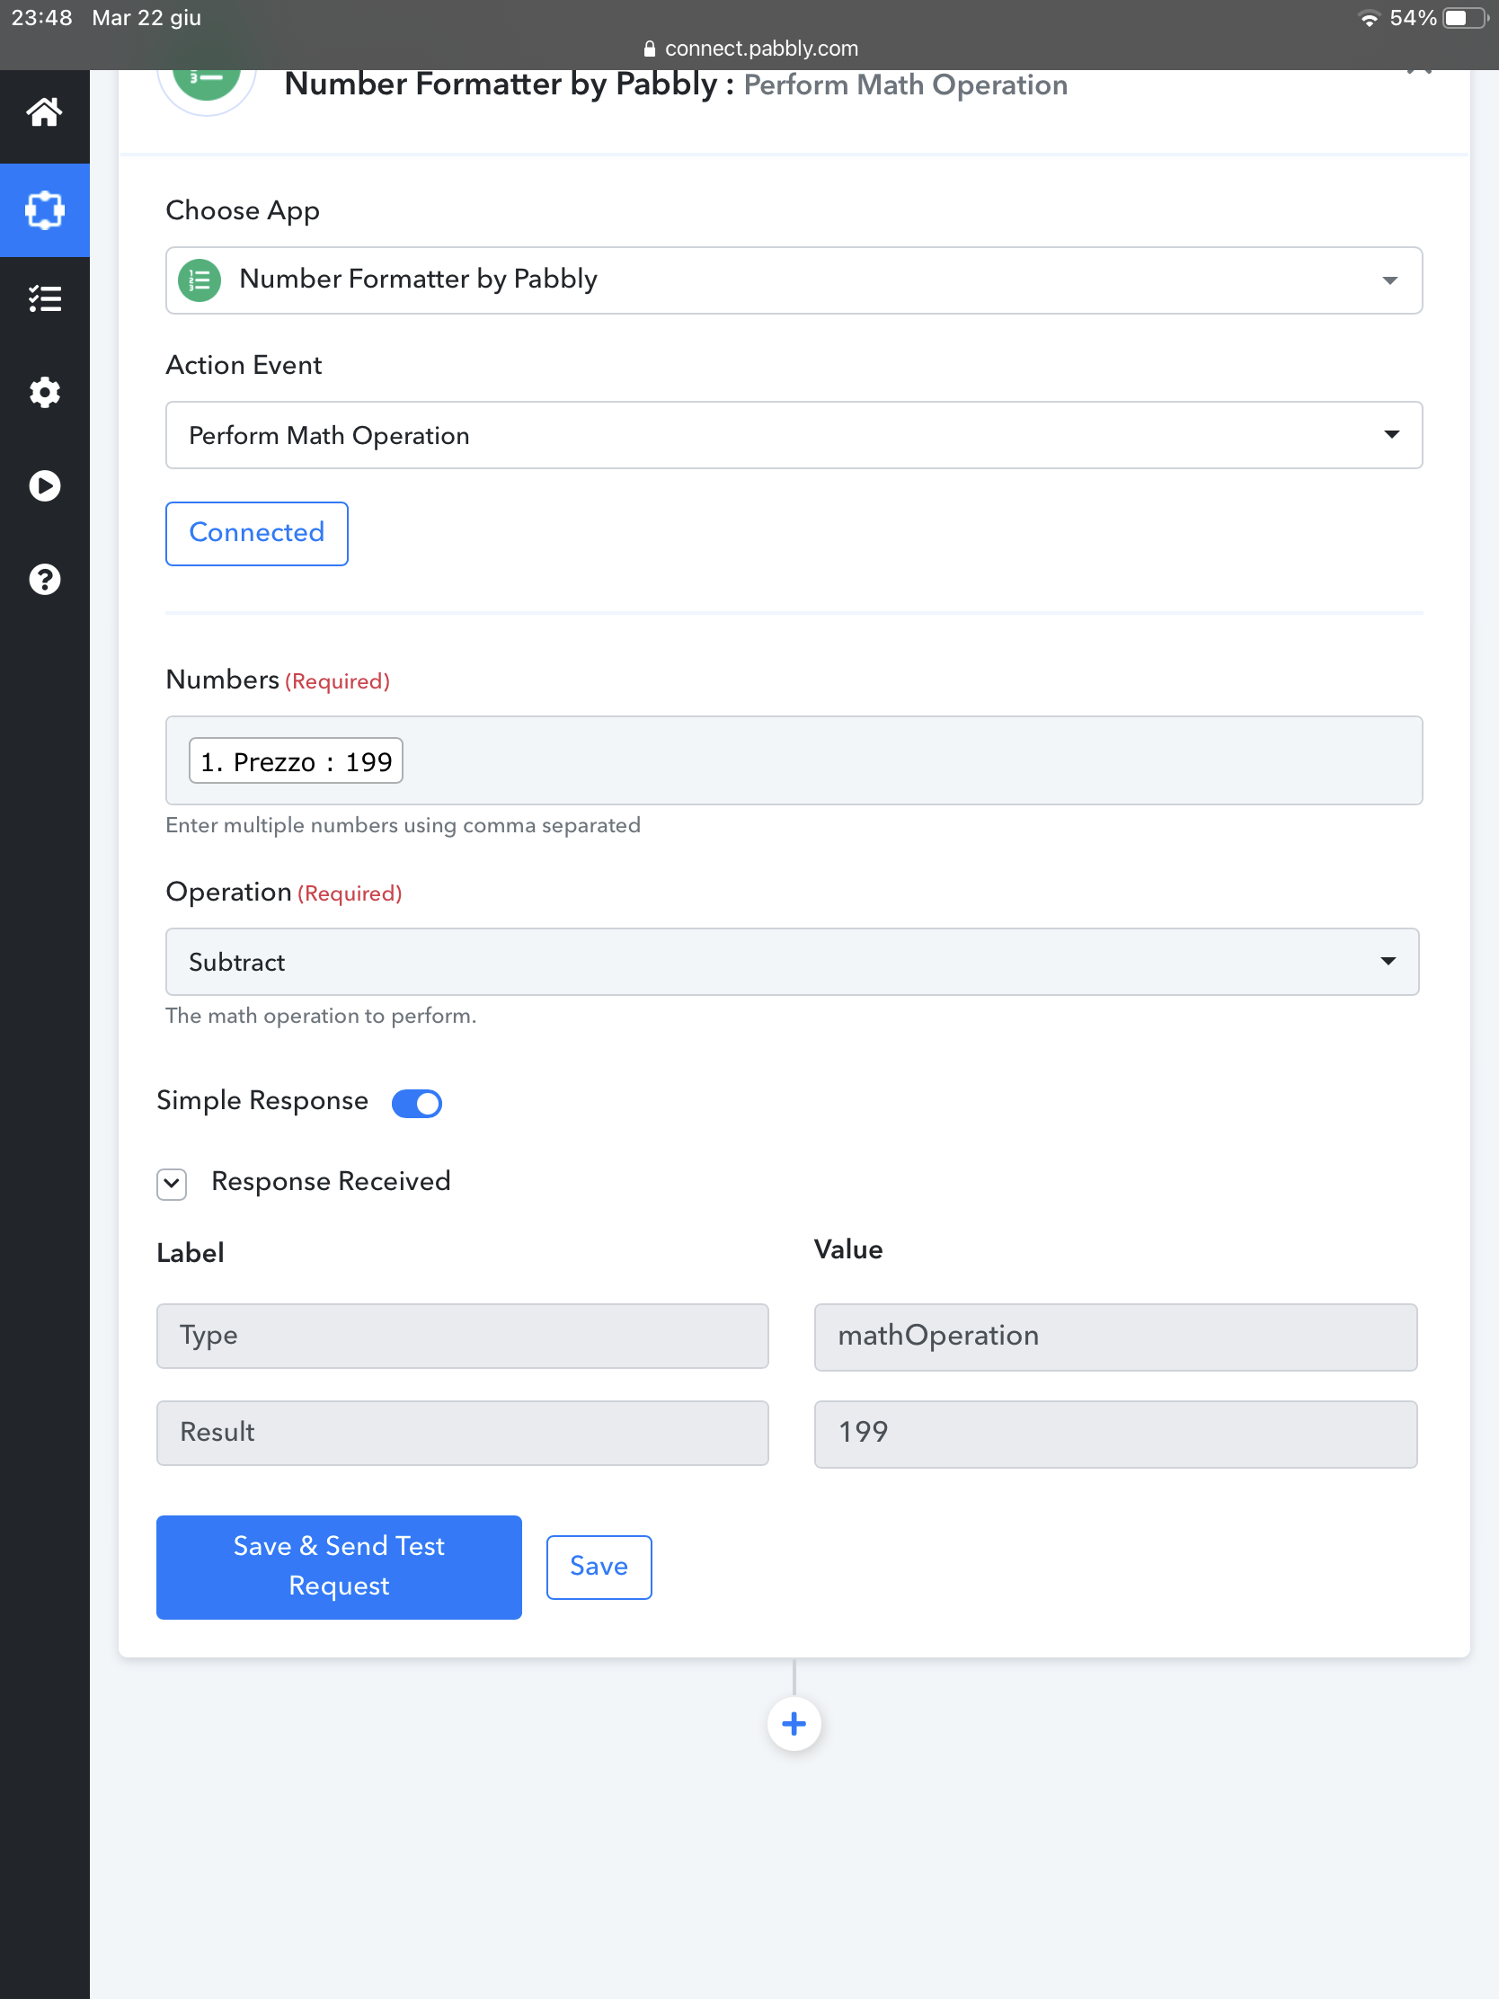This screenshot has height=1999, width=1499.
Task: Click the Type label field
Action: (462, 1336)
